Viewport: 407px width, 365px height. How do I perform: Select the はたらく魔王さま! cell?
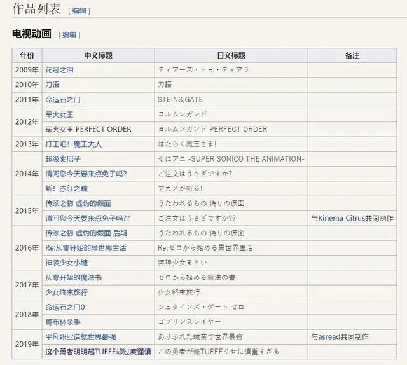click(231, 144)
